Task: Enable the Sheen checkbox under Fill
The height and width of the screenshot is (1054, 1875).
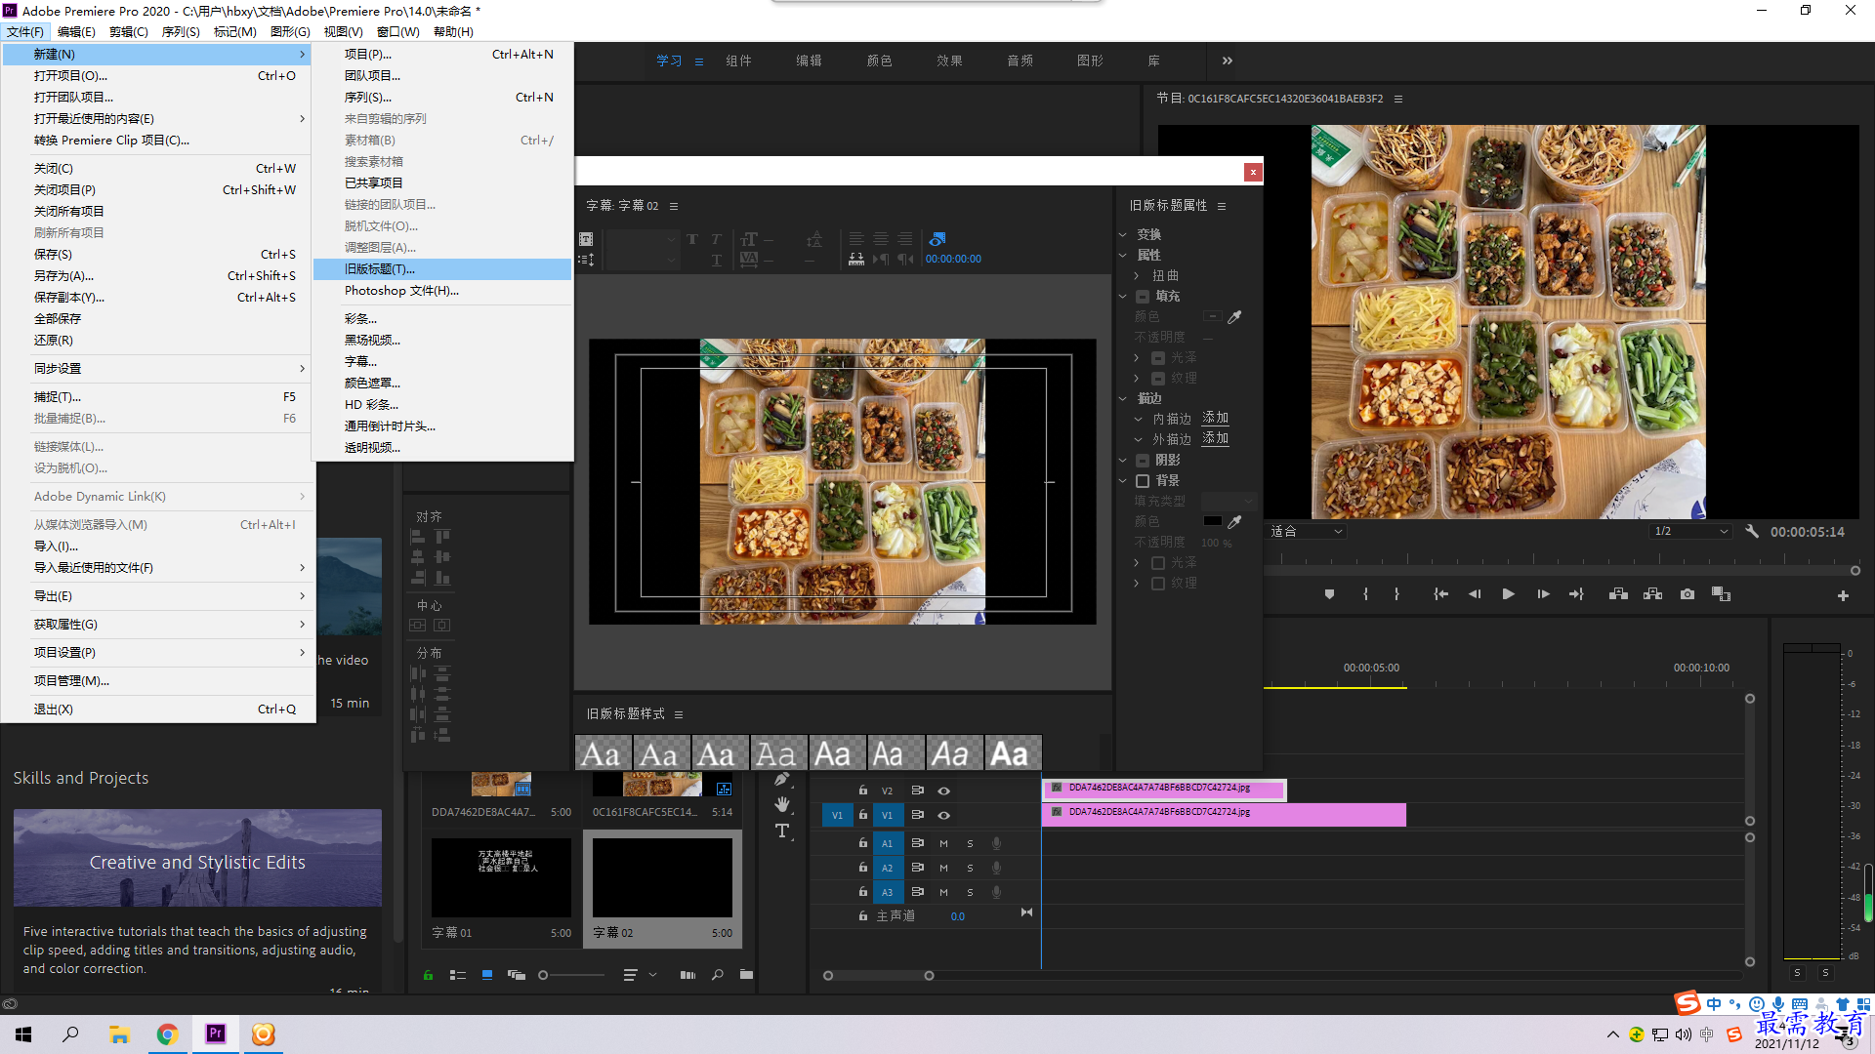Action: (x=1158, y=358)
